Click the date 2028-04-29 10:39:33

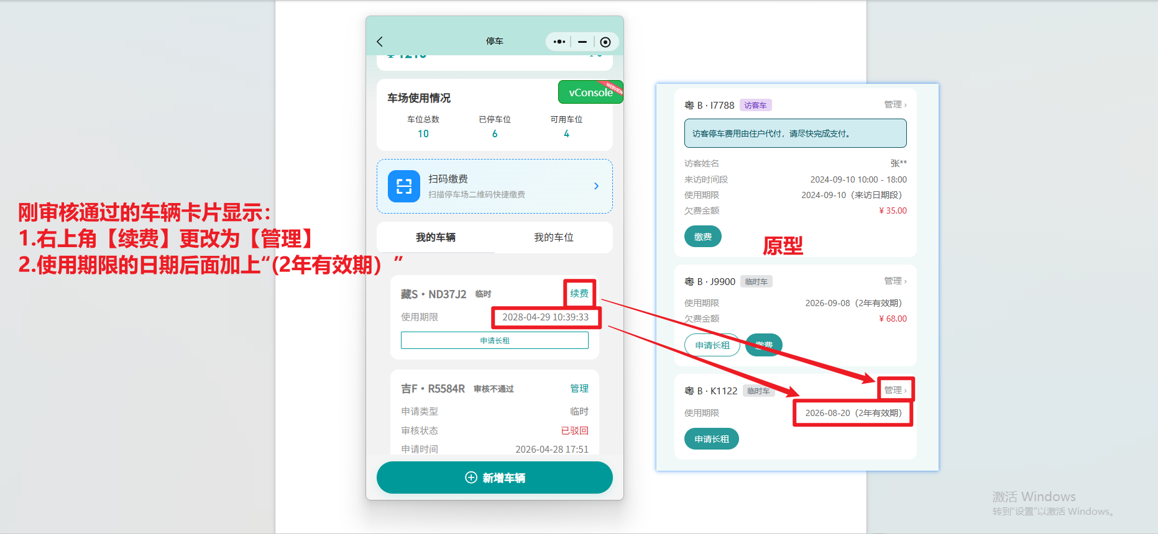[545, 317]
